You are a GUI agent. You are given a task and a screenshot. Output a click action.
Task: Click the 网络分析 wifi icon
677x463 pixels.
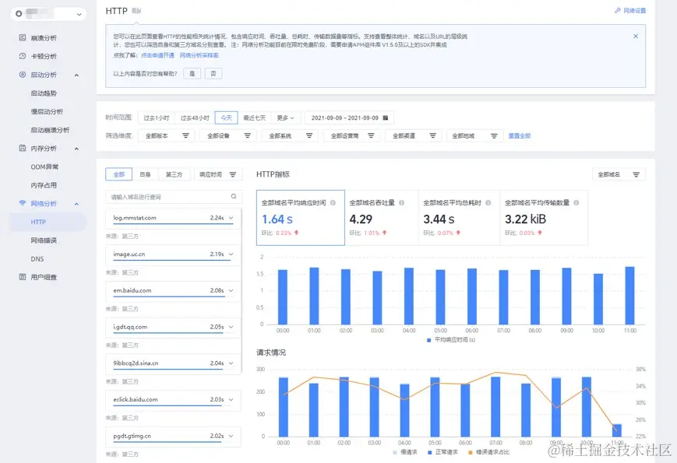23,203
